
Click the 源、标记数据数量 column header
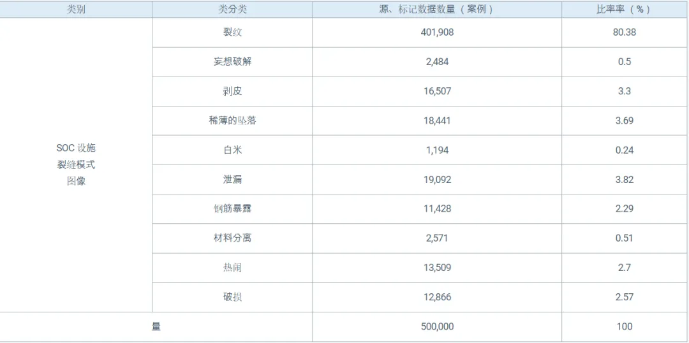pos(437,10)
